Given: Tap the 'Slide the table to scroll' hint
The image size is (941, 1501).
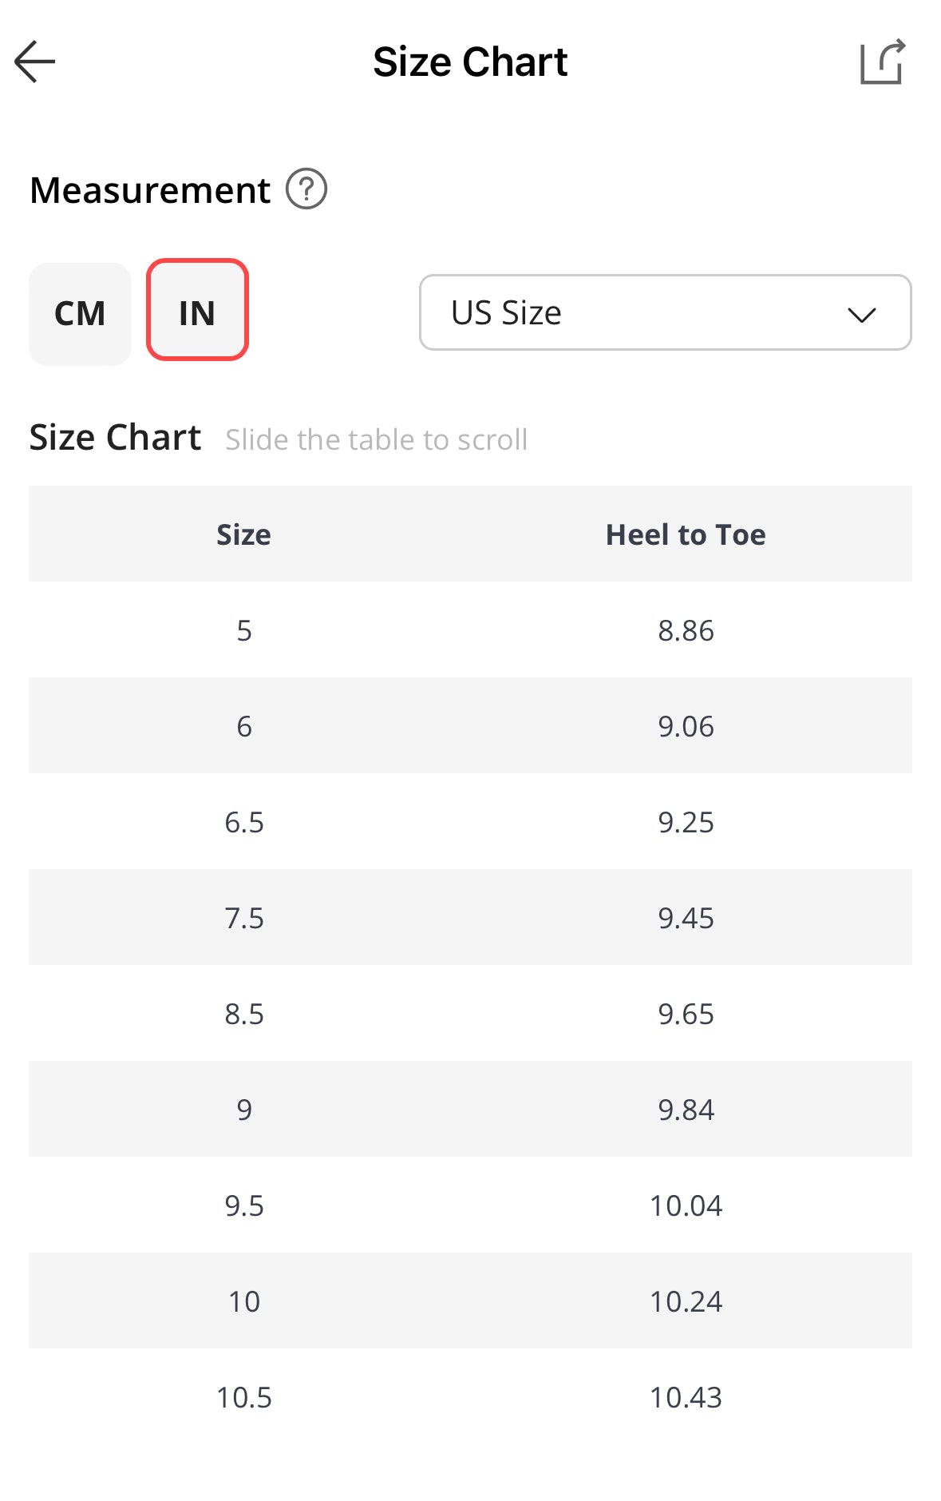Looking at the screenshot, I should click(376, 439).
